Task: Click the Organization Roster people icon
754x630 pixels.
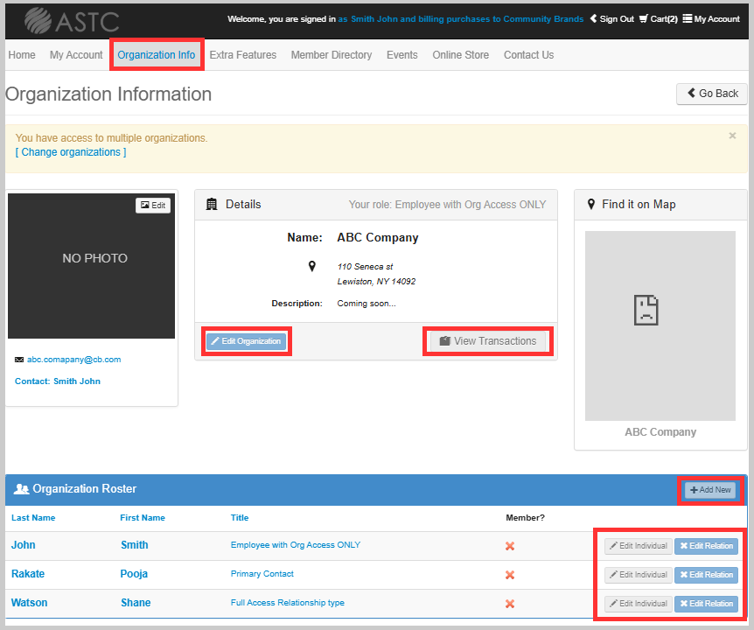Action: click(x=21, y=489)
